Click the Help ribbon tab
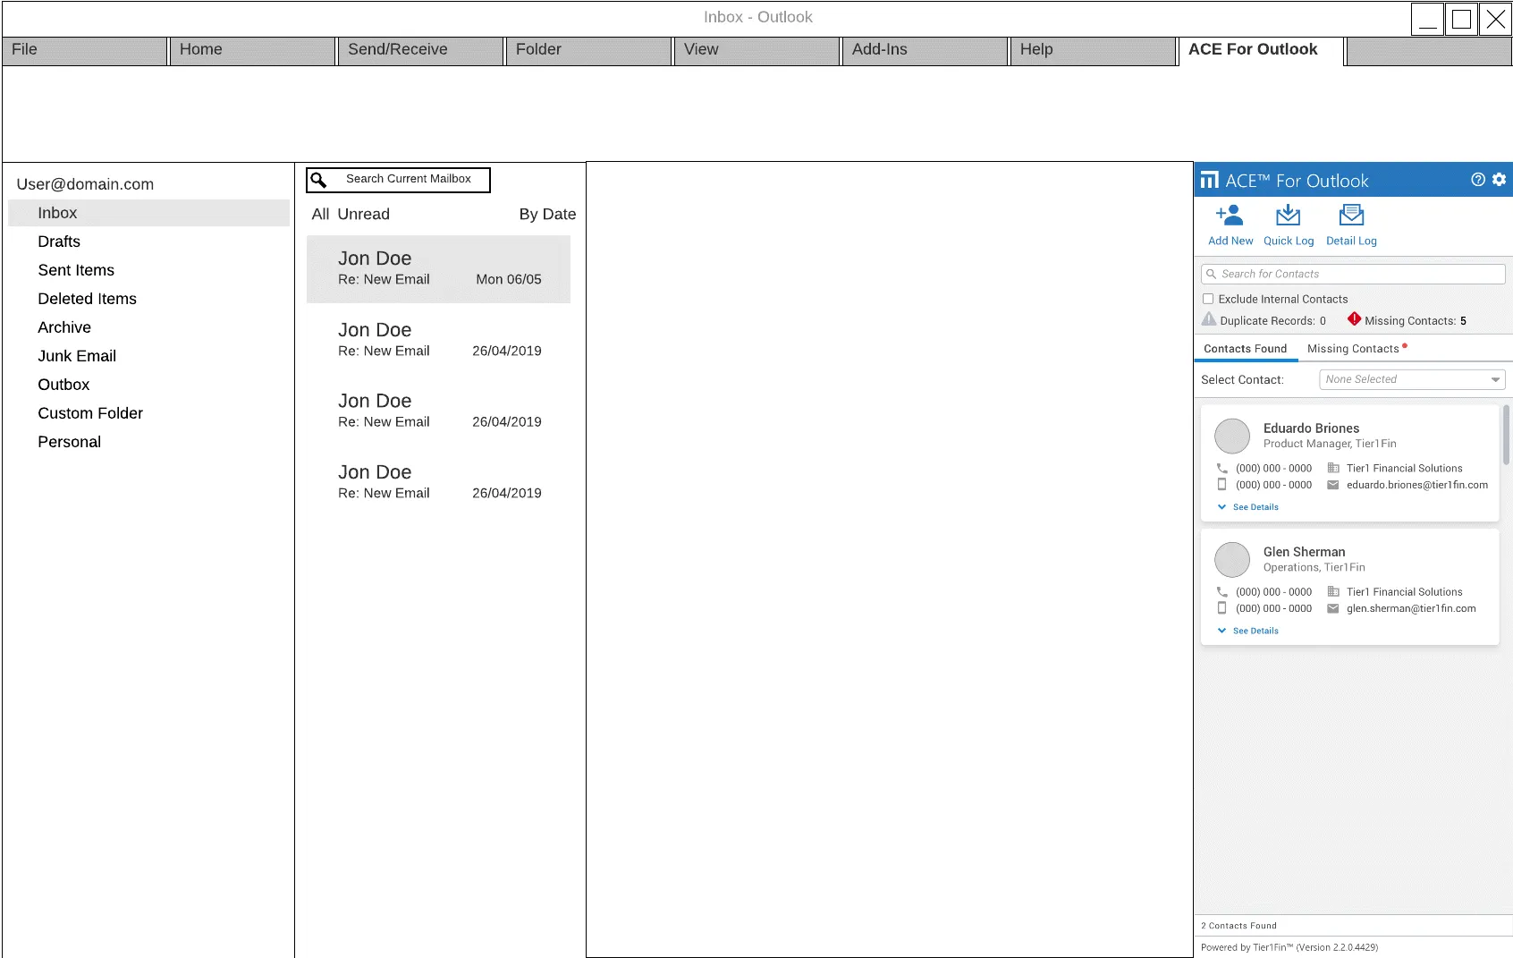The image size is (1513, 958). tap(1094, 50)
